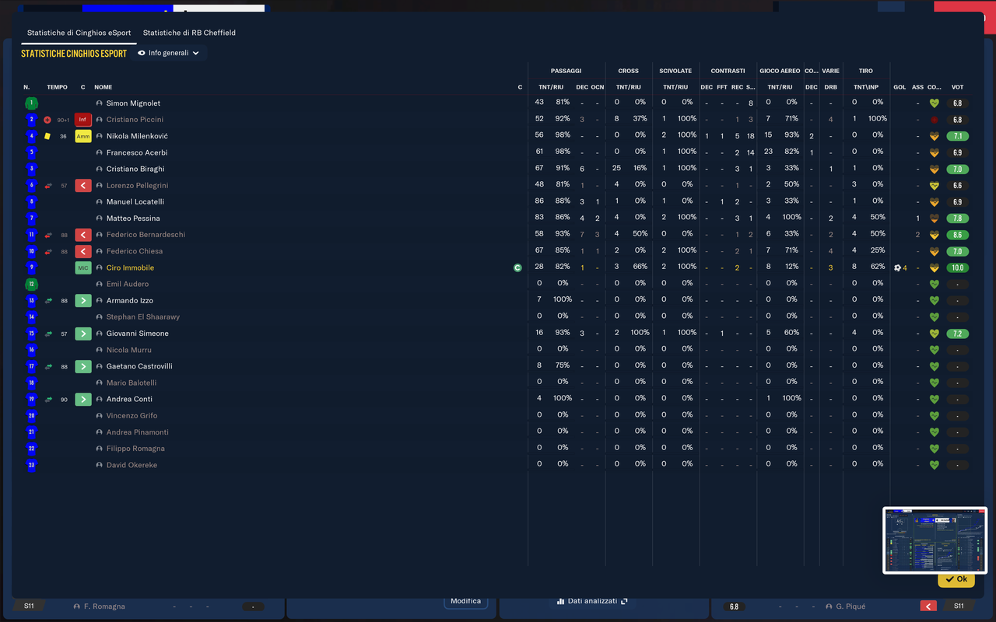Sort by the VOT rating column header
Image resolution: width=996 pixels, height=622 pixels.
(957, 87)
